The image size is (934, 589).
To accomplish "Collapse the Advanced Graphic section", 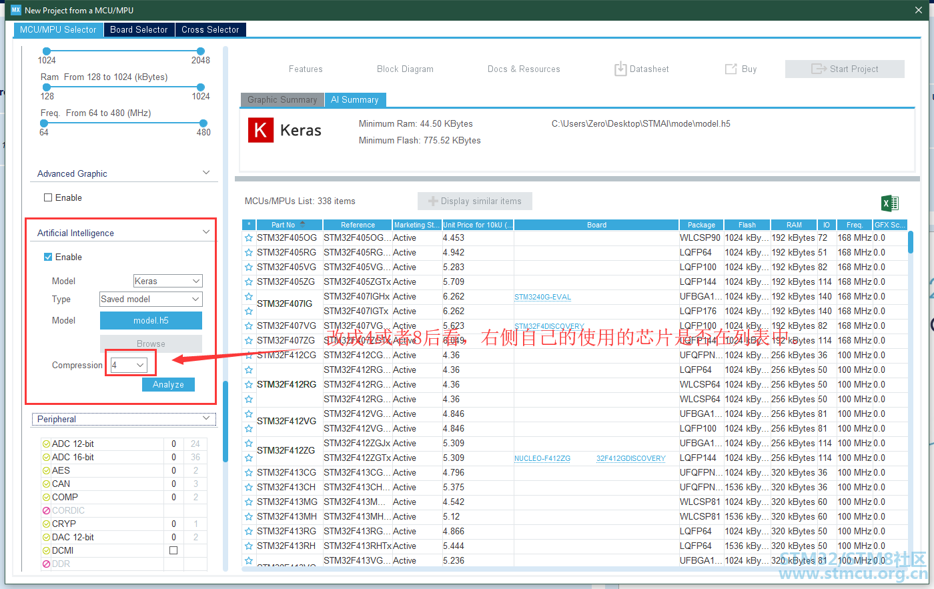I will click(x=206, y=173).
